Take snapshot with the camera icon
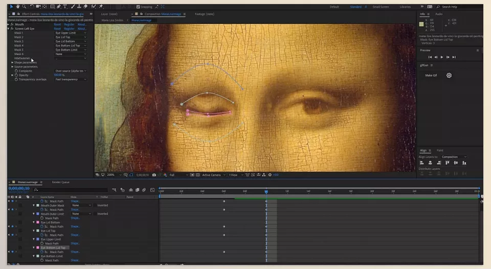 pos(154,175)
